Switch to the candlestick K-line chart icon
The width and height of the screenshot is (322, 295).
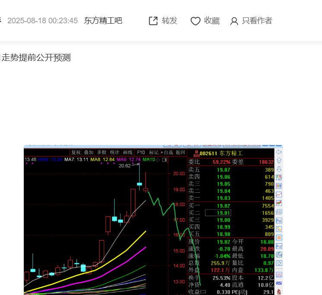tap(279, 203)
